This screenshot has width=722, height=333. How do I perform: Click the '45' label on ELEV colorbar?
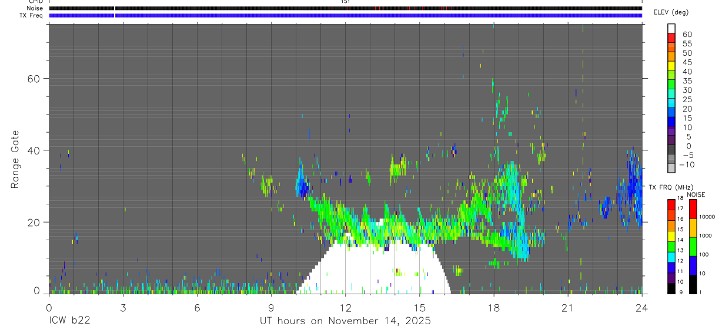[686, 63]
